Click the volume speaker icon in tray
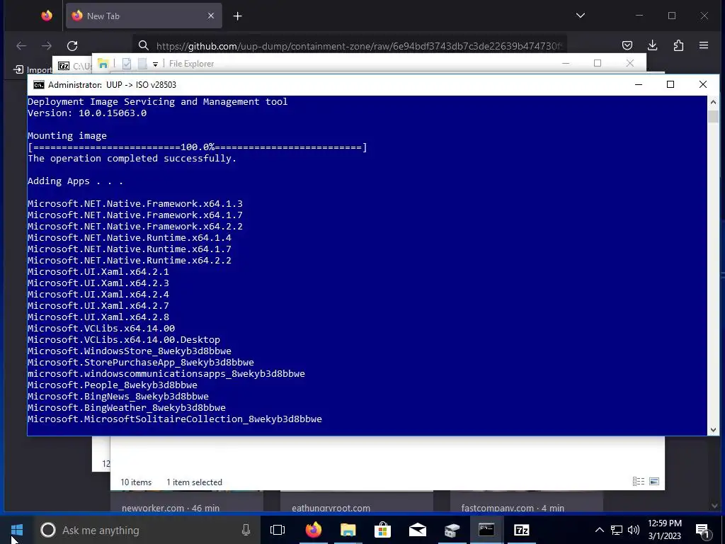This screenshot has height=544, width=725. (x=634, y=530)
